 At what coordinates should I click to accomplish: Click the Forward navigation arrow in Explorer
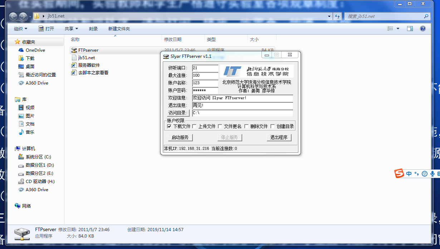23,16
